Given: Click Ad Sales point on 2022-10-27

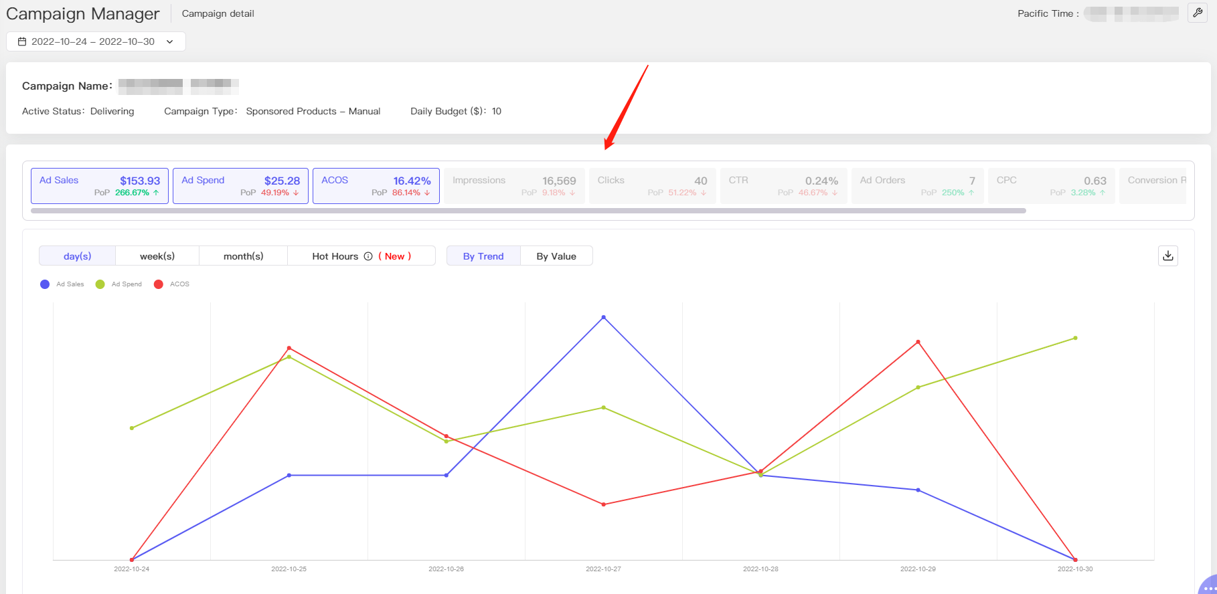Looking at the screenshot, I should click(x=604, y=317).
